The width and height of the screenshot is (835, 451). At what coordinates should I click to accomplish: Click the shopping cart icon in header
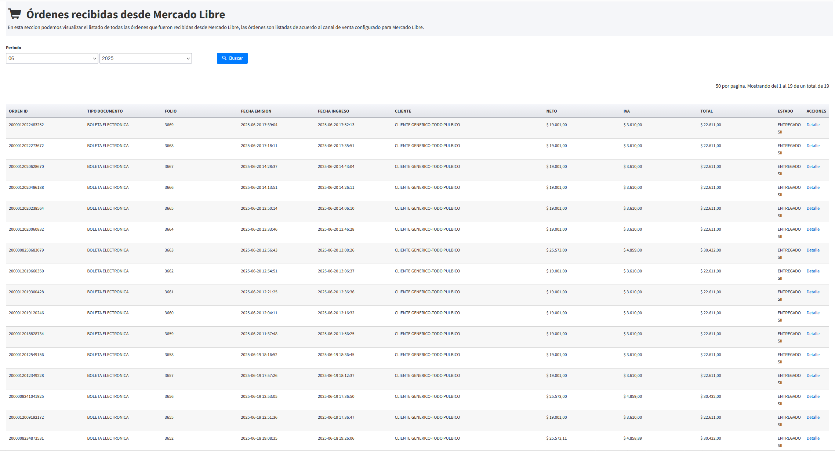pyautogui.click(x=15, y=14)
